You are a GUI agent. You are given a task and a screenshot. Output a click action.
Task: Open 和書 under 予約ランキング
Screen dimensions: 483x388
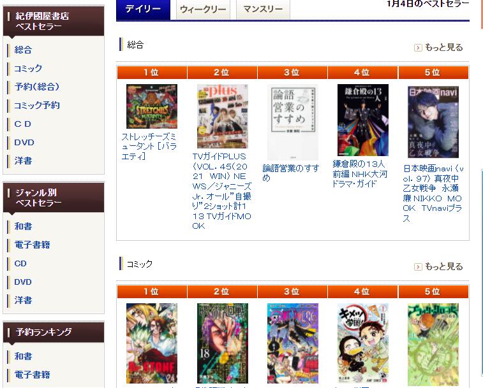[x=23, y=356]
